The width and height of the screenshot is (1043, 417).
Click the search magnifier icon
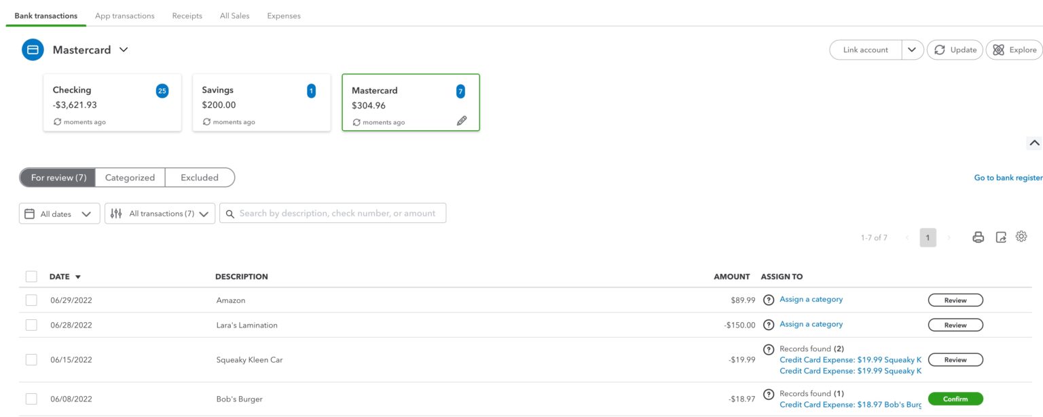(230, 213)
